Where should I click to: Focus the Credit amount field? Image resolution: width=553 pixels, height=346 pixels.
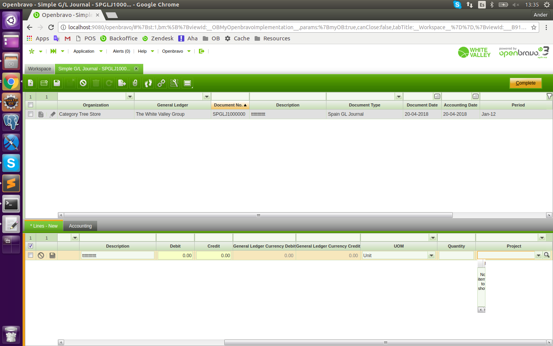214,255
